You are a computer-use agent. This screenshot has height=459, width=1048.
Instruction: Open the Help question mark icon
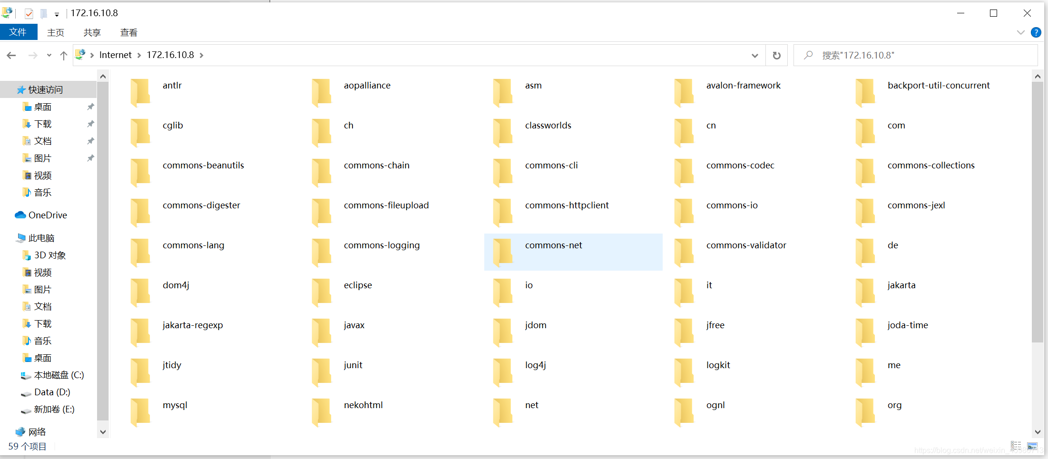coord(1036,32)
